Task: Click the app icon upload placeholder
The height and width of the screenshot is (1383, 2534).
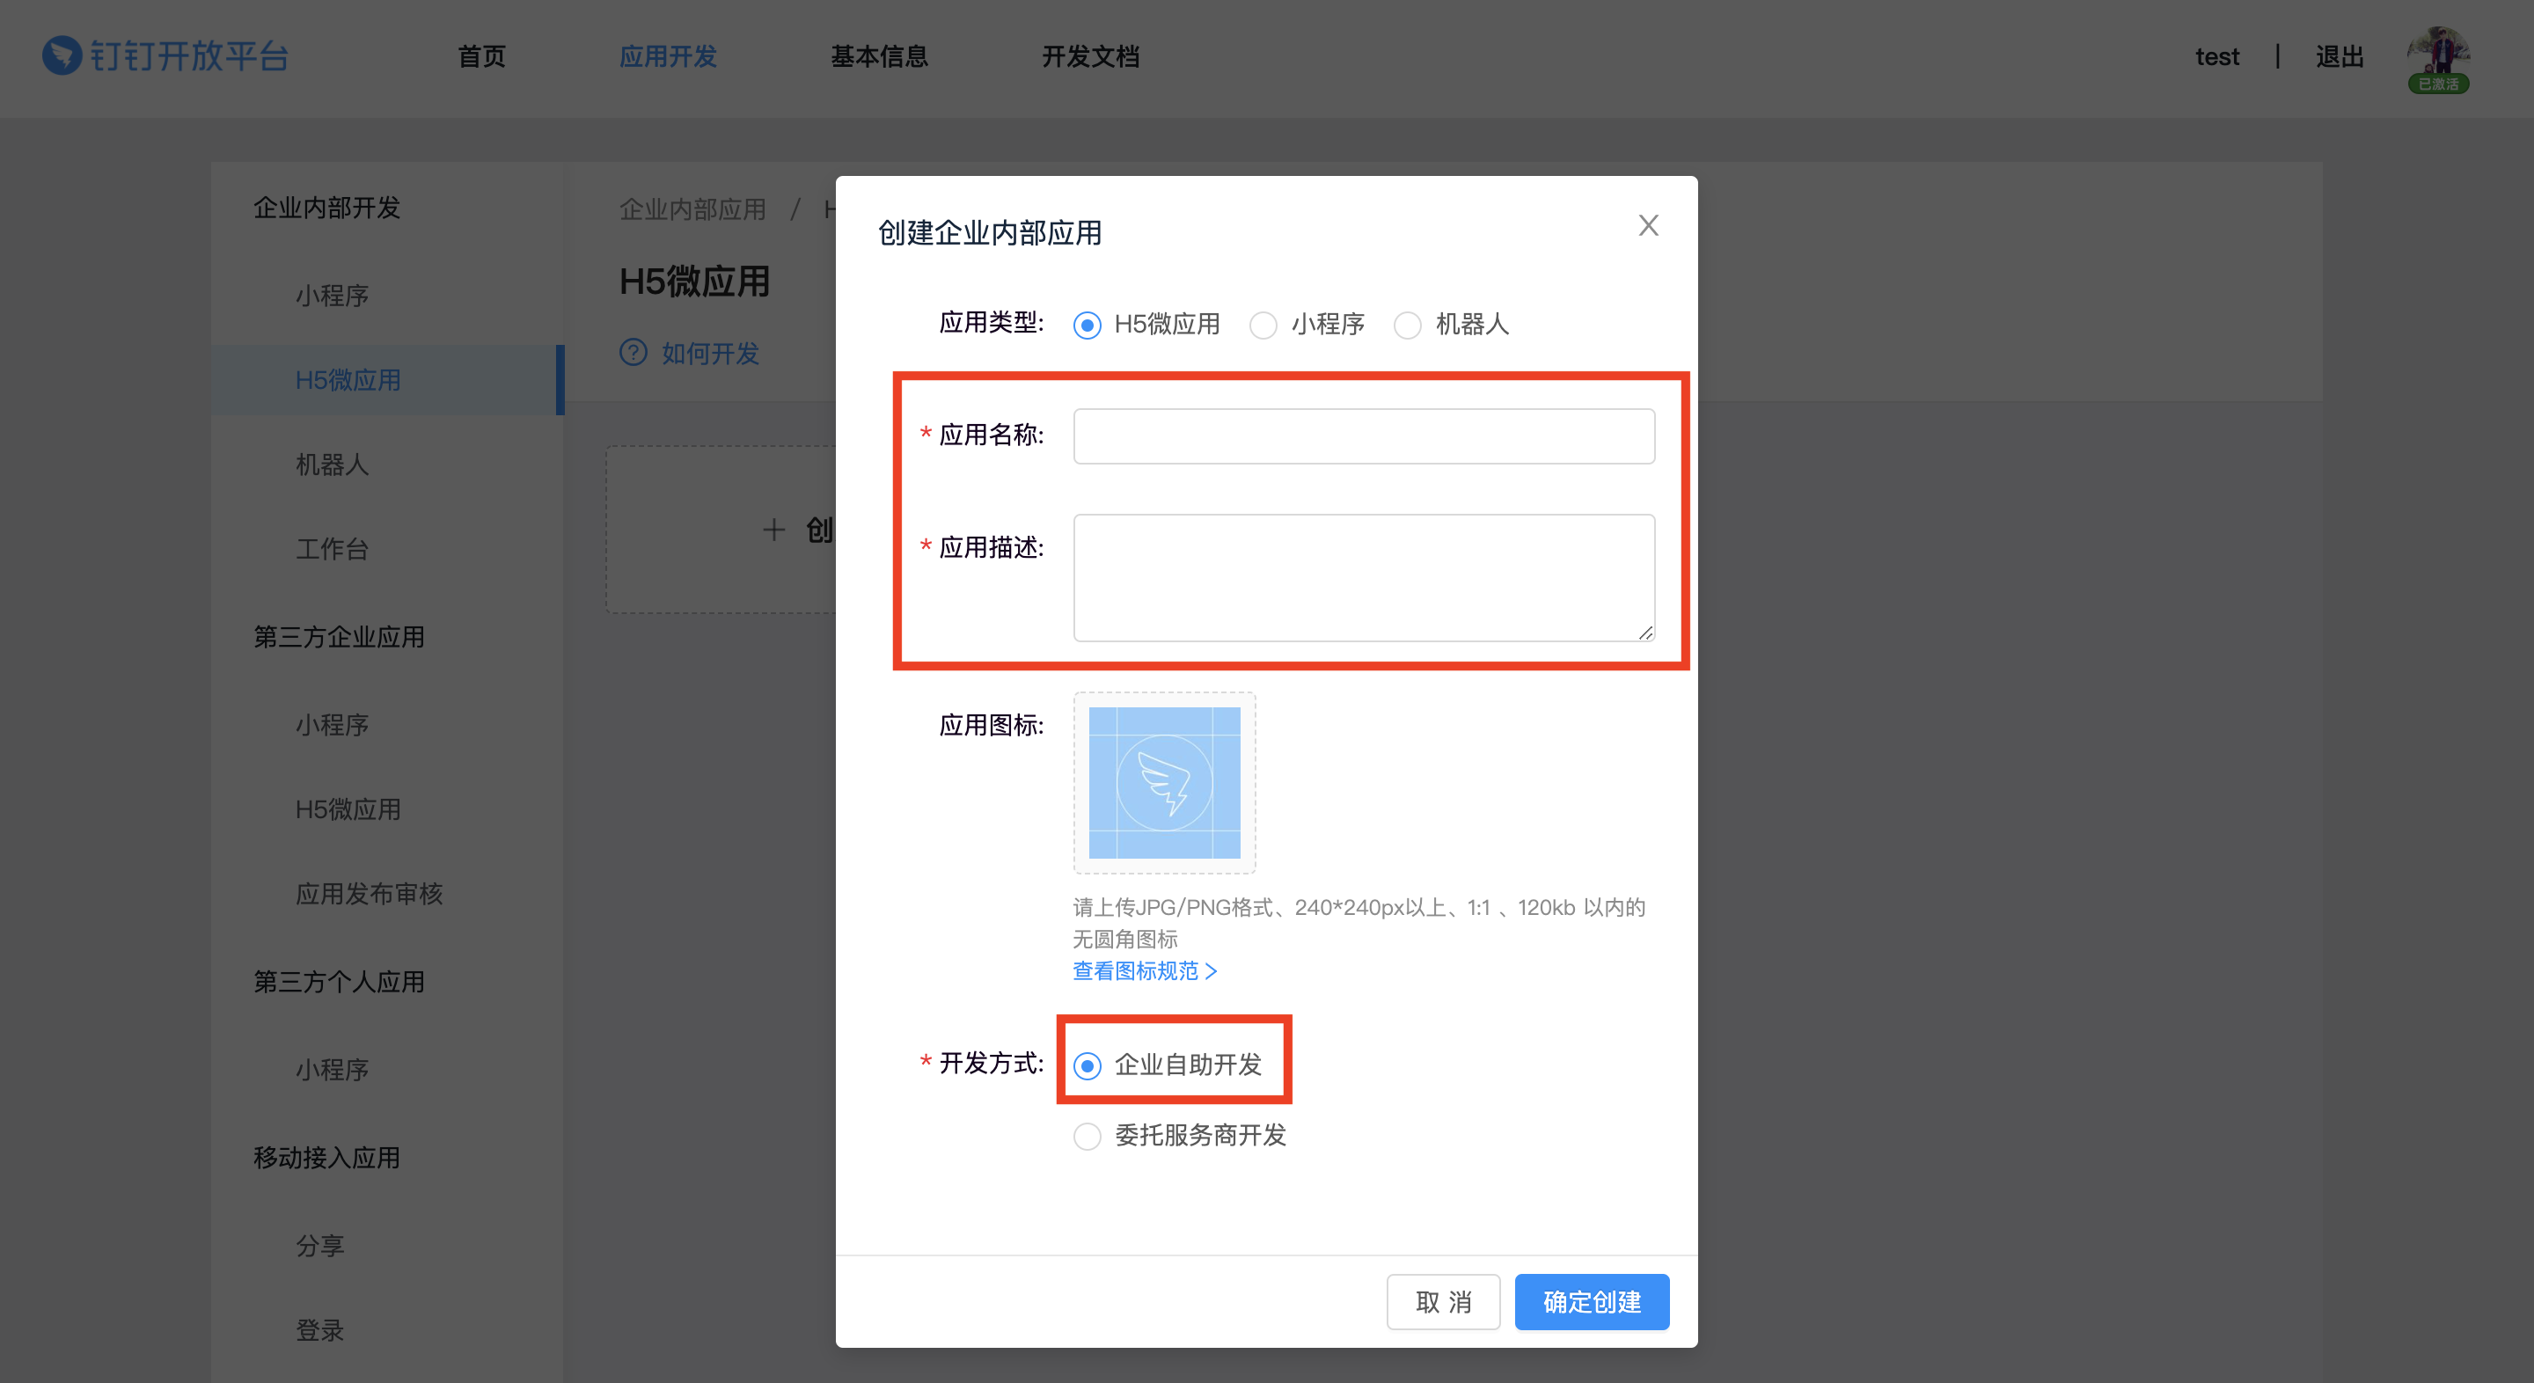Action: tap(1164, 782)
